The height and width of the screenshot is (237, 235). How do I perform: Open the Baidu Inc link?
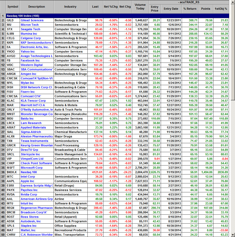(x=27, y=119)
